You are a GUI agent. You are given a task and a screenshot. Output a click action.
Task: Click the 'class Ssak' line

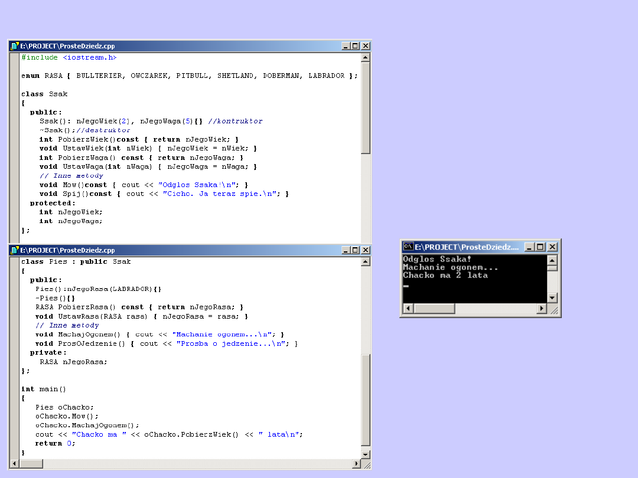click(44, 94)
